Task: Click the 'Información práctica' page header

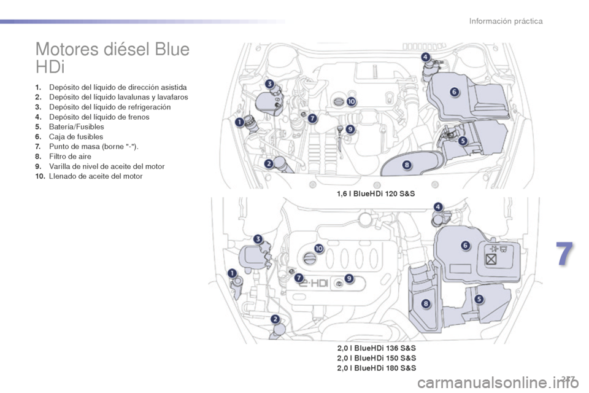Action: [506, 21]
